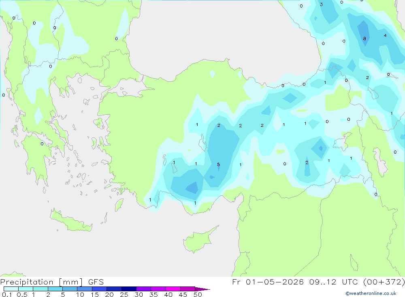This screenshot has height=297, width=405.
Task: Click the 45–50 mm legend color swatch
Action: (x=188, y=289)
